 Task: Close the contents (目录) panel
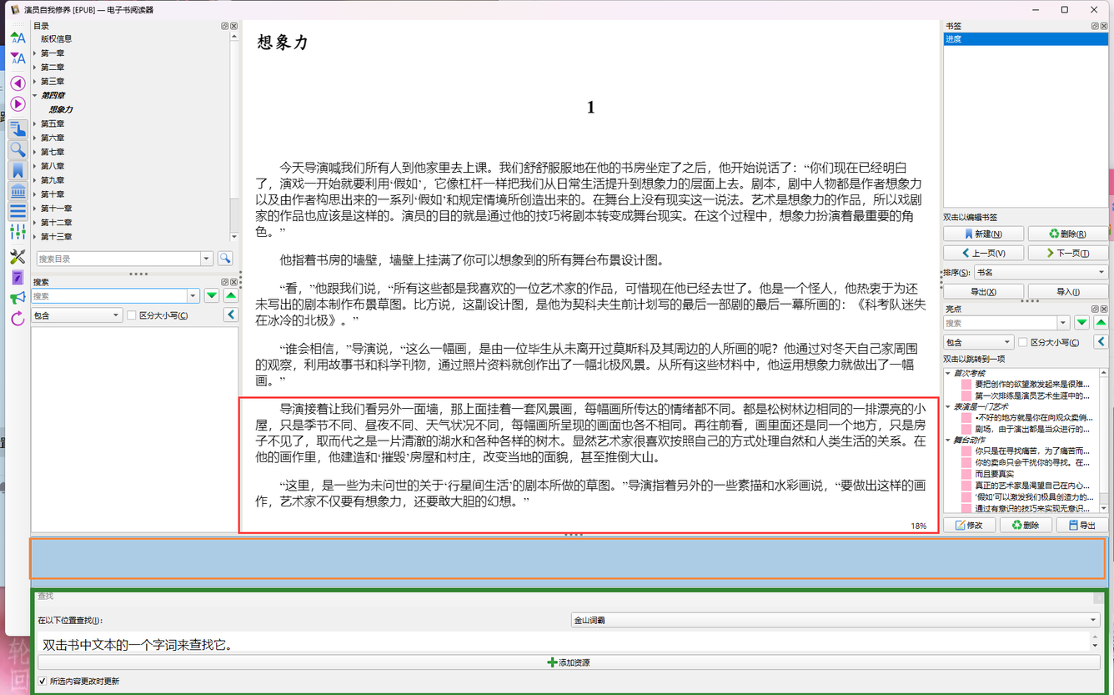click(x=234, y=26)
